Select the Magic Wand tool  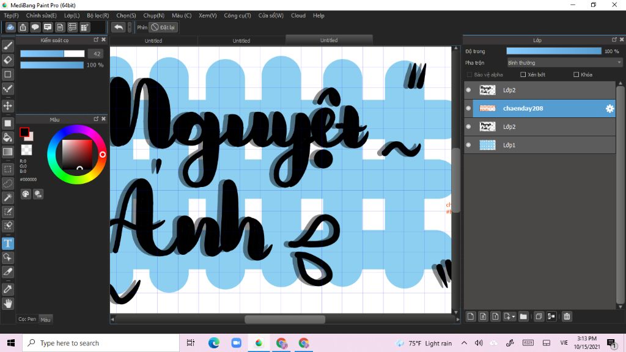[x=7, y=197]
